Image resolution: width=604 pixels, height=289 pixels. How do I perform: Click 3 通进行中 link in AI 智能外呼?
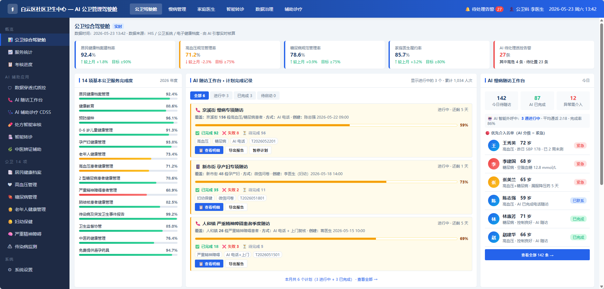[531, 119]
